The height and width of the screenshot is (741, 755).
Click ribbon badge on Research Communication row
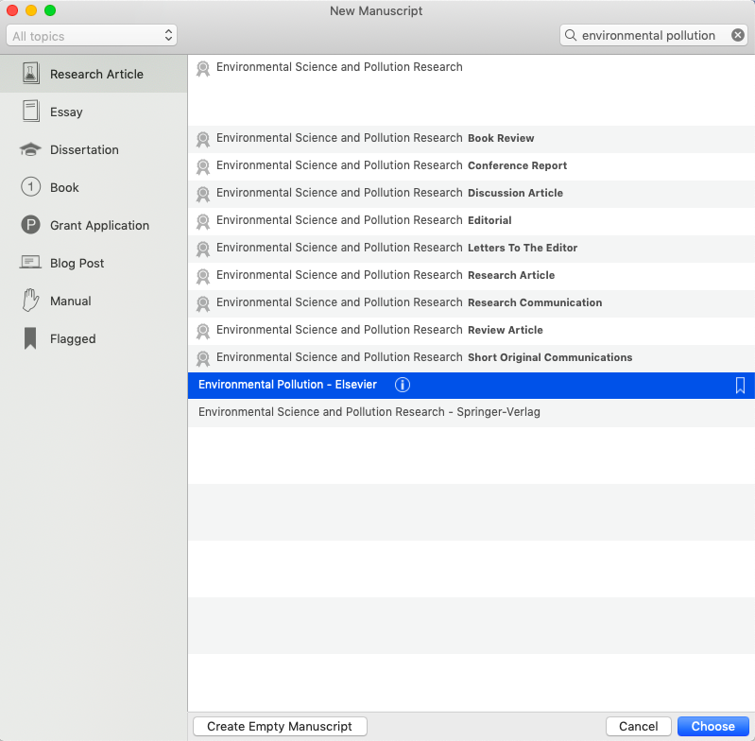point(203,304)
